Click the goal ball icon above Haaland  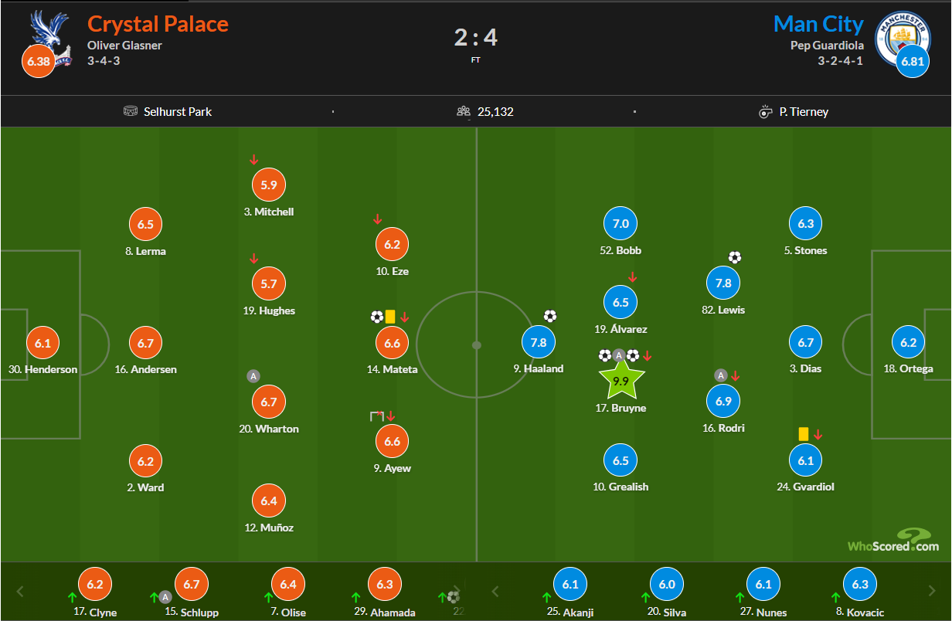click(549, 316)
